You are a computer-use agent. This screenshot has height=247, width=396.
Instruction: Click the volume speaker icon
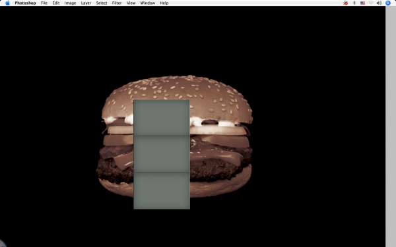379,3
